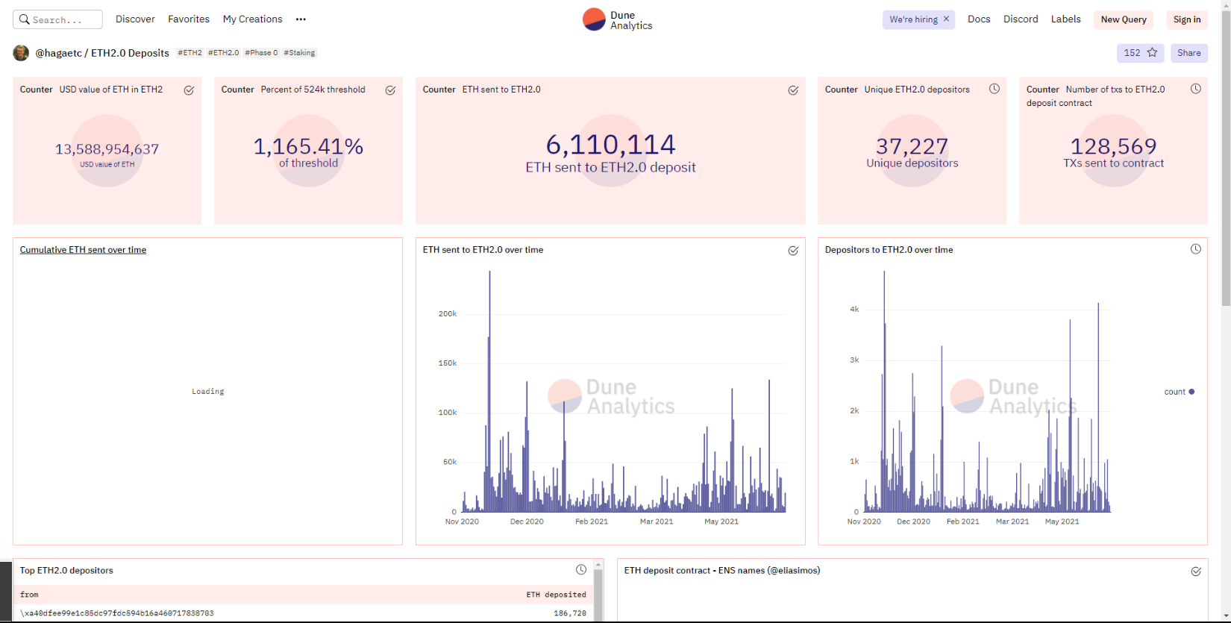Click the 1,165.41% threshold value
This screenshot has width=1231, height=623.
point(308,146)
